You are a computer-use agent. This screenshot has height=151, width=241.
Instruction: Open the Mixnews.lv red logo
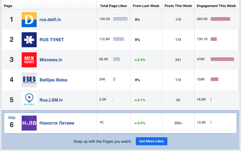coord(29,60)
